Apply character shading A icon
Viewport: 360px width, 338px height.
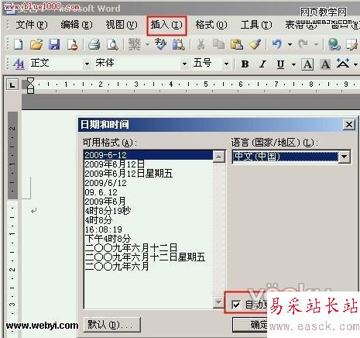point(325,64)
